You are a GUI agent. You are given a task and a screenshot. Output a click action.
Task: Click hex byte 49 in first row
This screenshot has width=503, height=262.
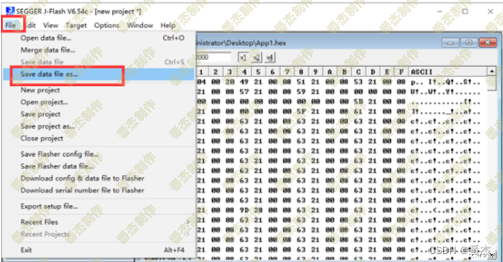(x=244, y=82)
